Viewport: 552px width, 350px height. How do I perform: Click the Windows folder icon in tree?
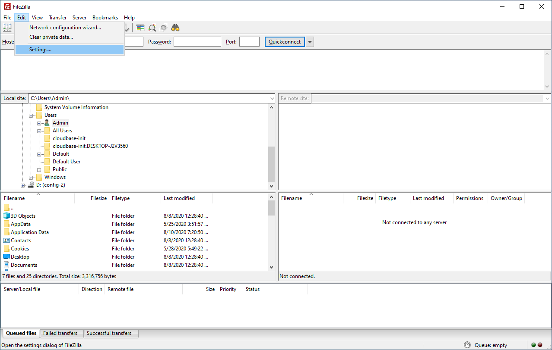click(39, 177)
